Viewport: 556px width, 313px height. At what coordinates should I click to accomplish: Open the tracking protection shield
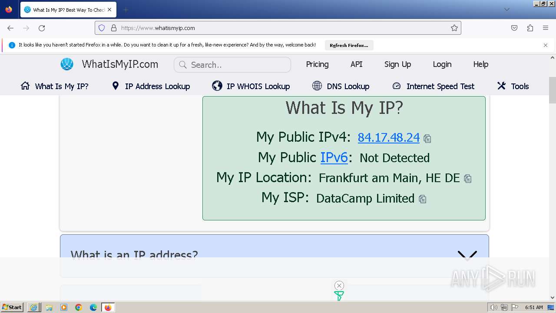click(x=102, y=28)
